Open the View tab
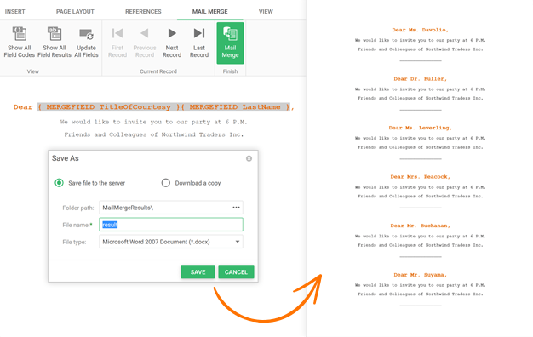Image resolution: width=533 pixels, height=337 pixels. tap(266, 12)
